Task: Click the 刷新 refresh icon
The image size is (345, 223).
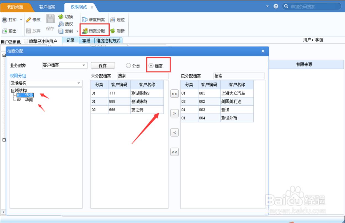Action: [113, 31]
